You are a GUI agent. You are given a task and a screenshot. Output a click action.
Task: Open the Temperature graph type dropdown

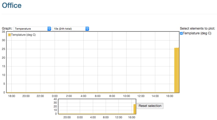tap(32, 29)
